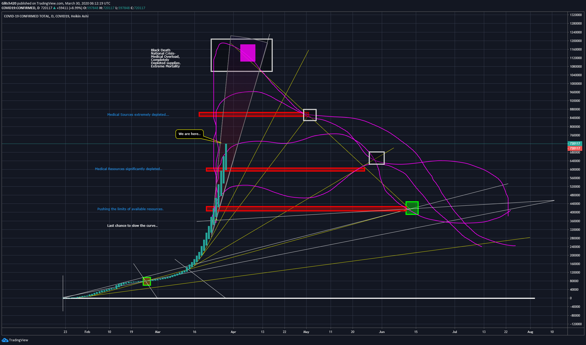
Task: Click the Jul date on the time axis
Action: (455, 332)
